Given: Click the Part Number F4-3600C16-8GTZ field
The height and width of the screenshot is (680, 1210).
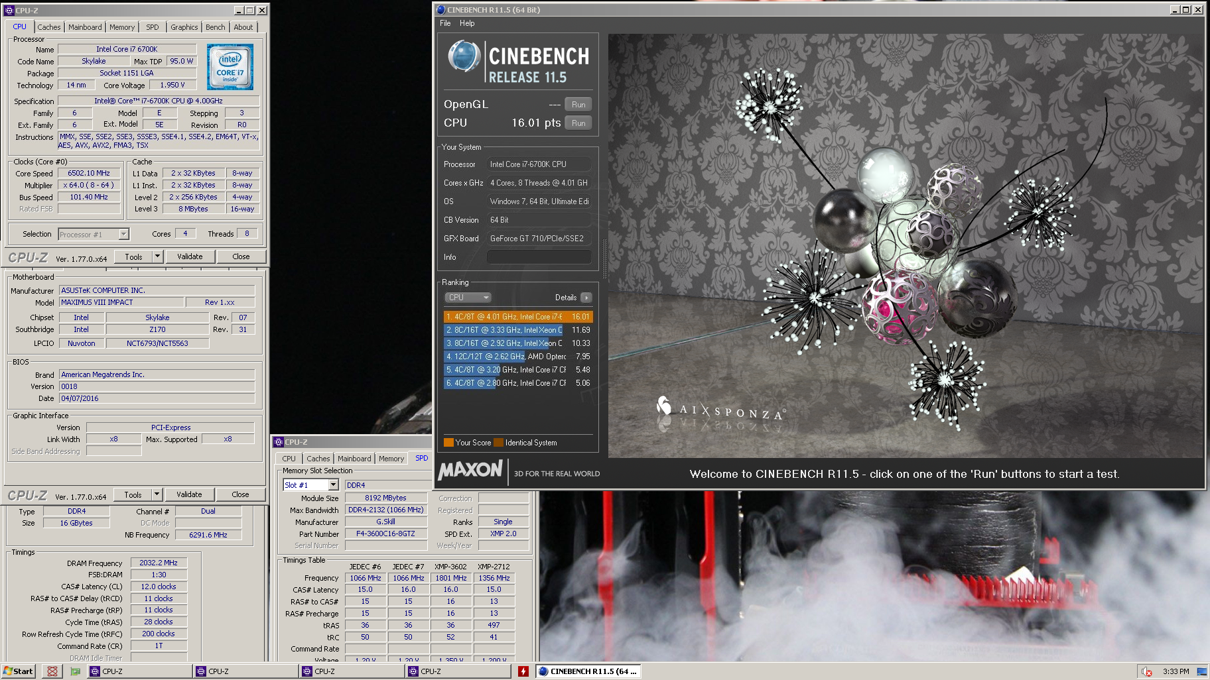Looking at the screenshot, I should (385, 534).
